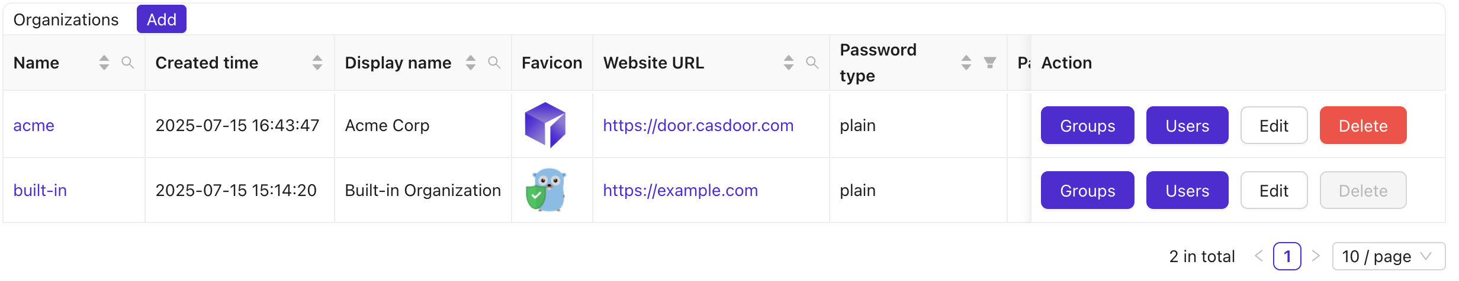Delete the acme organization
Viewport: 1459px width, 281px height.
(1362, 125)
